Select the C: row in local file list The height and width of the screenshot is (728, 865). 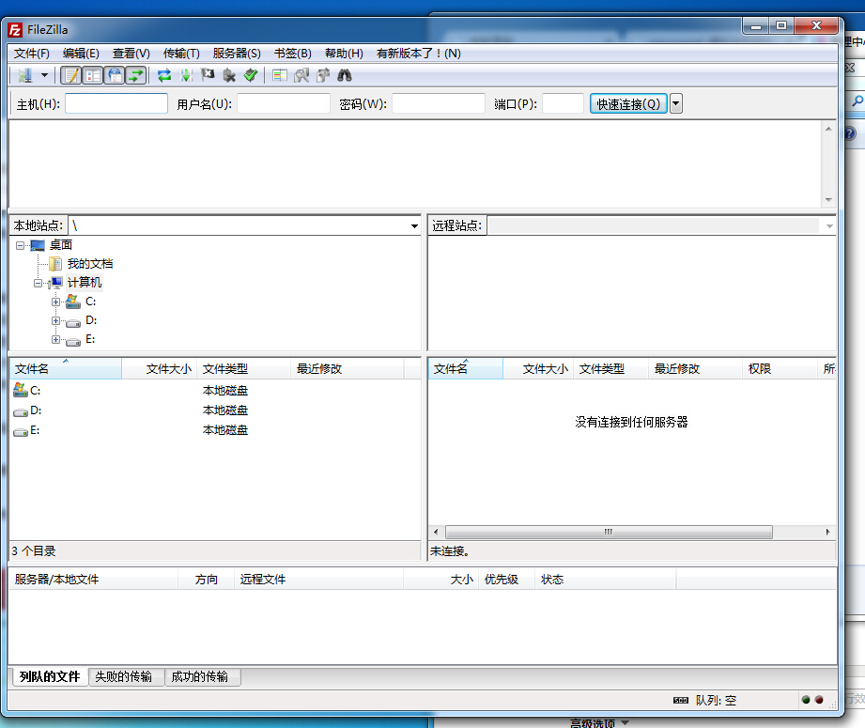point(214,390)
